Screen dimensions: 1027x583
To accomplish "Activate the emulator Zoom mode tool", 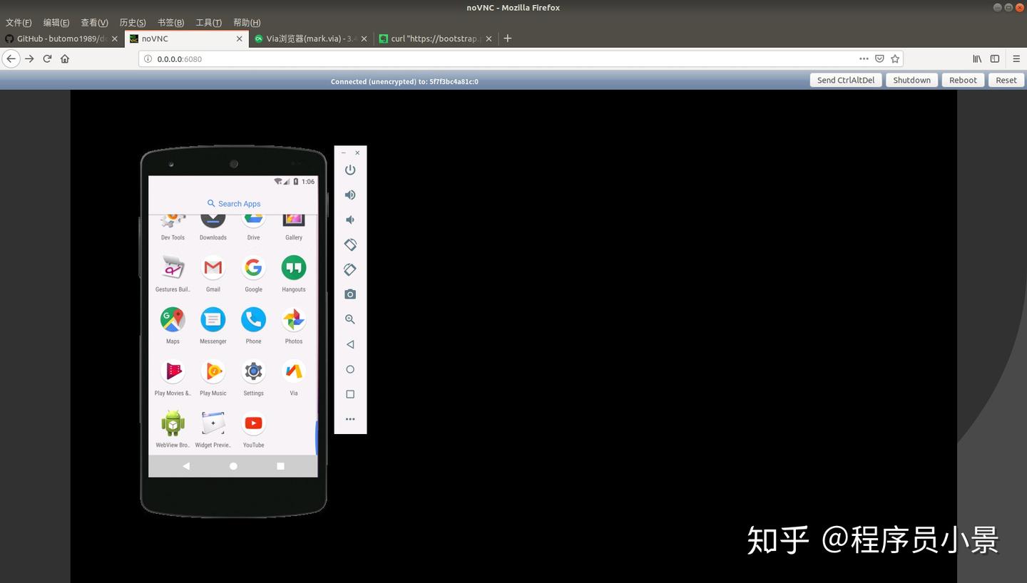I will (x=349, y=319).
